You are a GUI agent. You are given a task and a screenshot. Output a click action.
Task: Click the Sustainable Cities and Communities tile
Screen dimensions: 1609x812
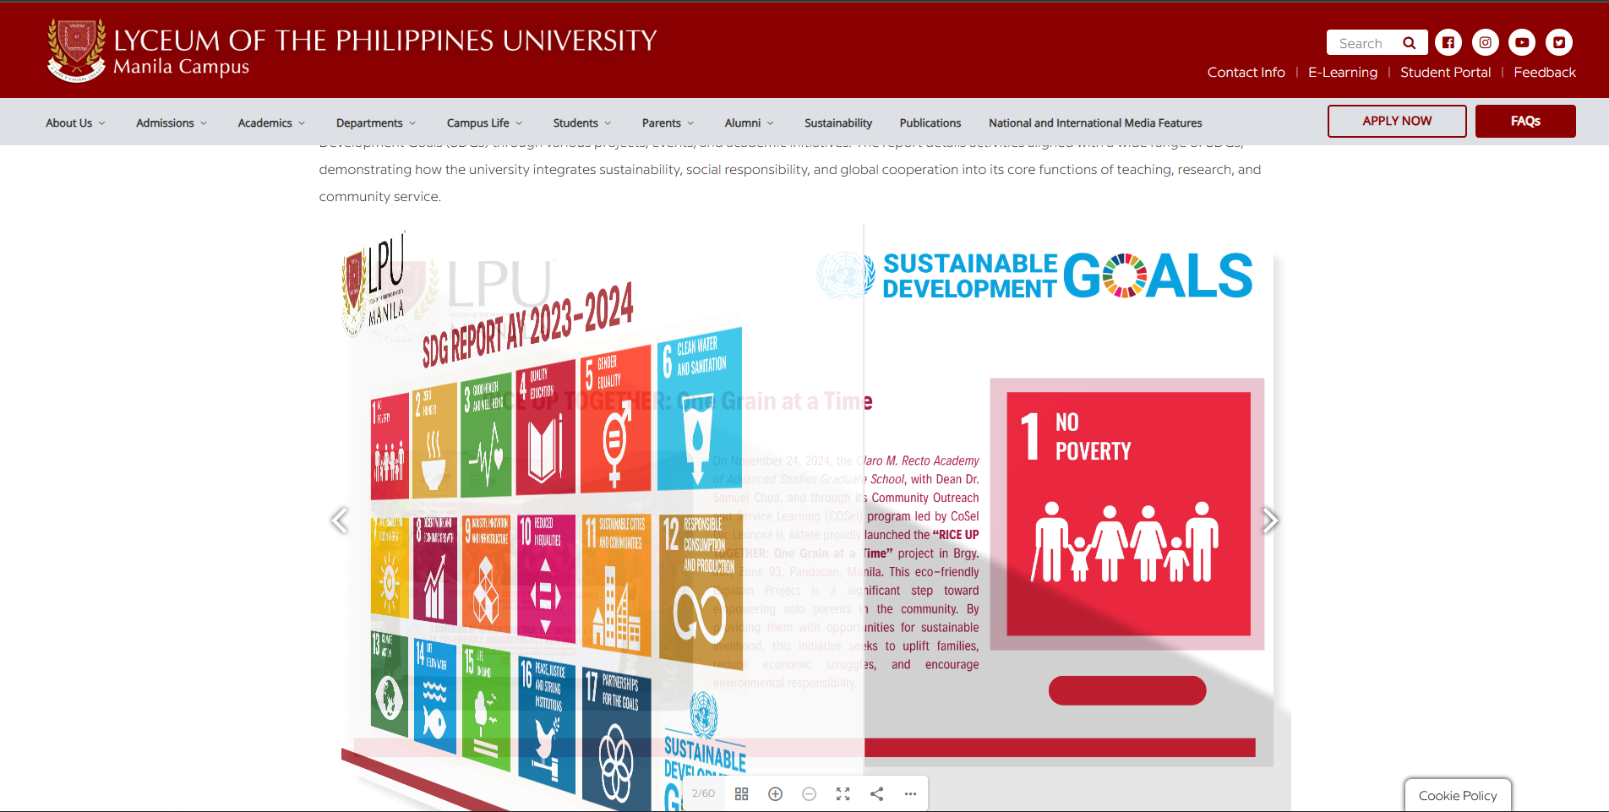pyautogui.click(x=616, y=584)
